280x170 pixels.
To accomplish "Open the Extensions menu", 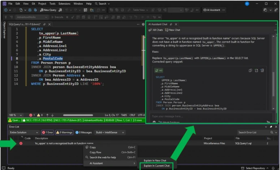I will point(64,4).
